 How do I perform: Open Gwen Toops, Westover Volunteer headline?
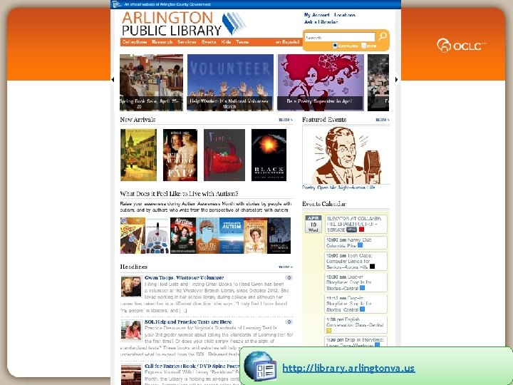click(185, 277)
